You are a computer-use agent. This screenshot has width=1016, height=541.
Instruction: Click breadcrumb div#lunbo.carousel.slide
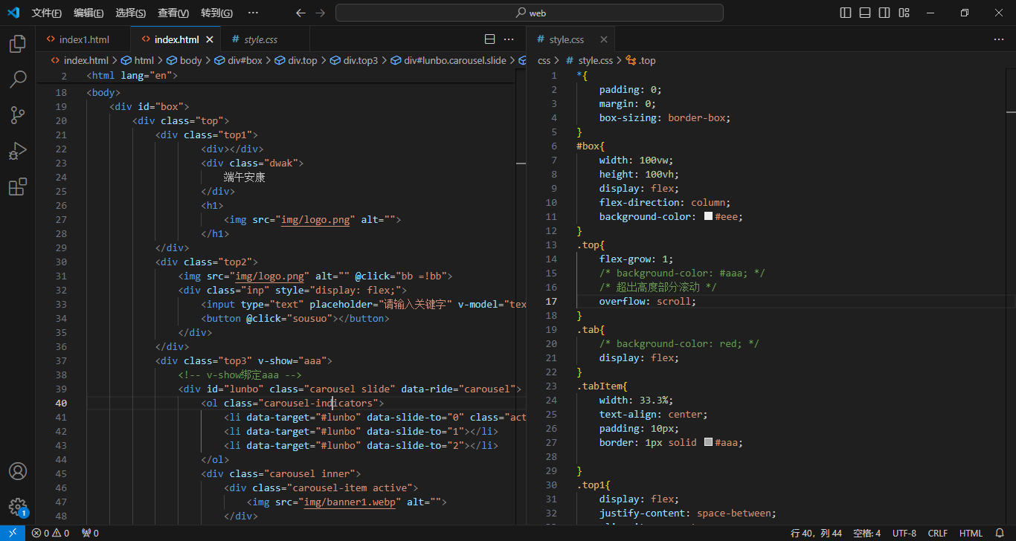(448, 61)
